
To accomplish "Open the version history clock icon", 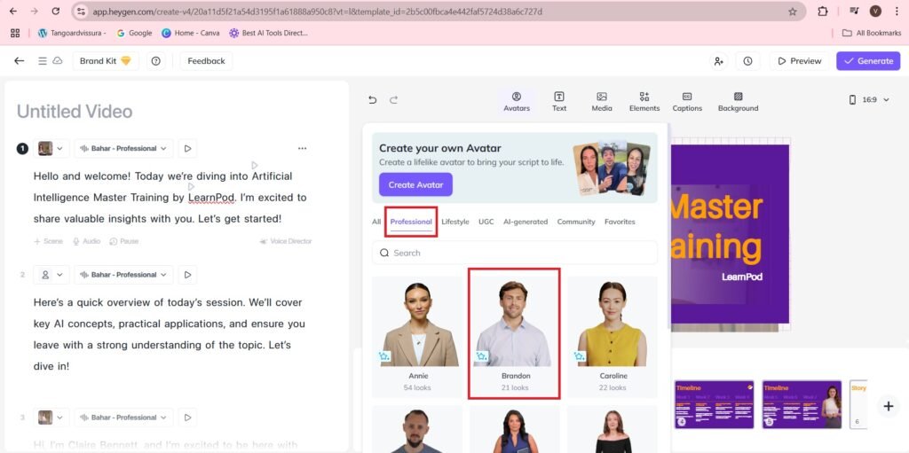I will coord(747,61).
